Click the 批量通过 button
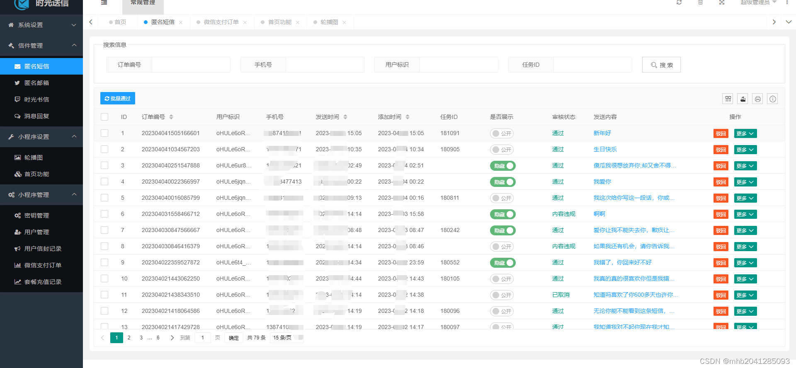 pos(118,98)
